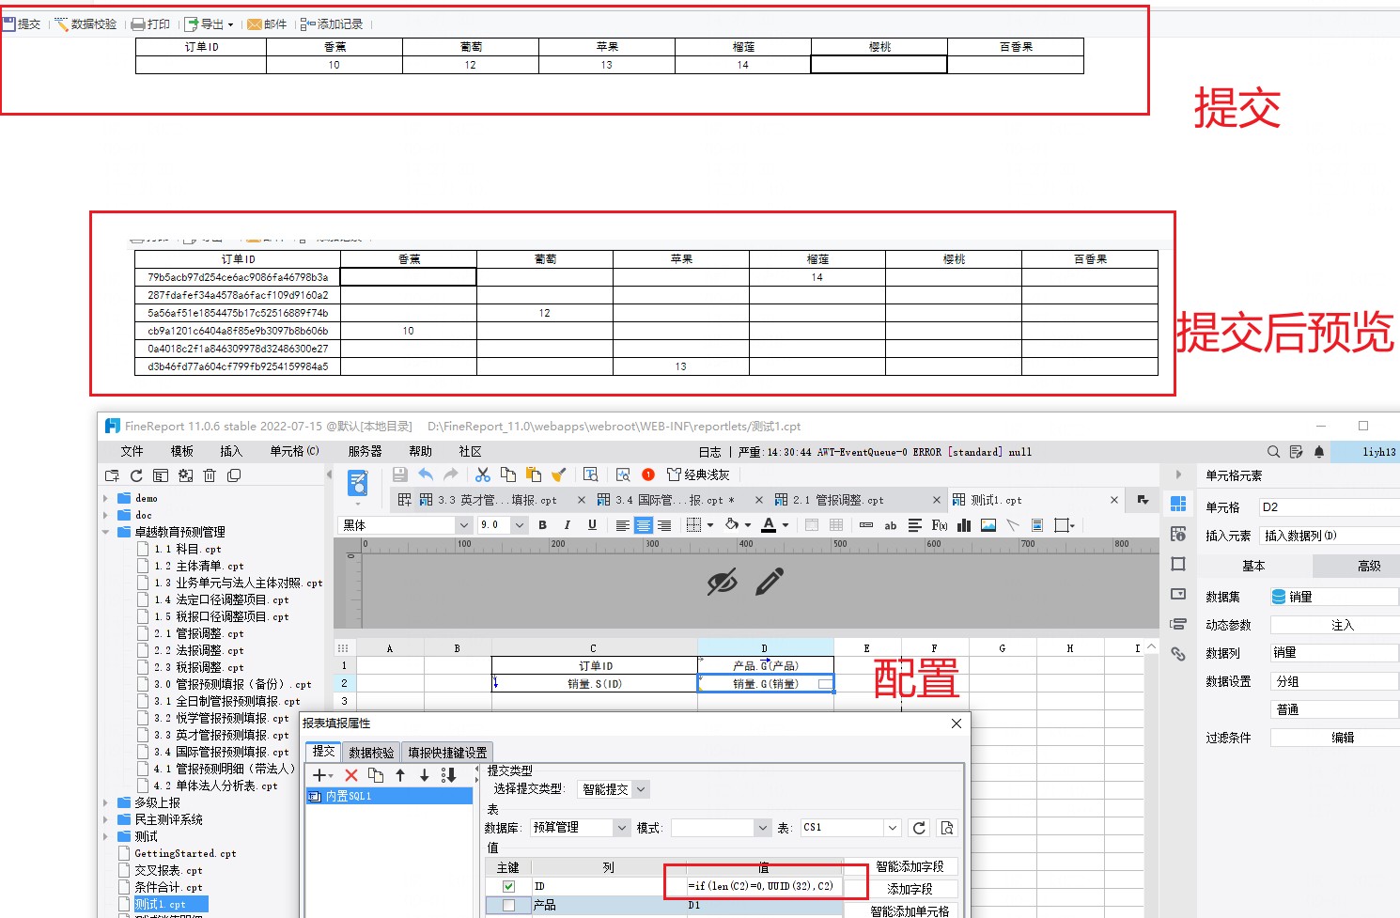Open the 社区 menu
The height and width of the screenshot is (918, 1400).
click(x=470, y=451)
